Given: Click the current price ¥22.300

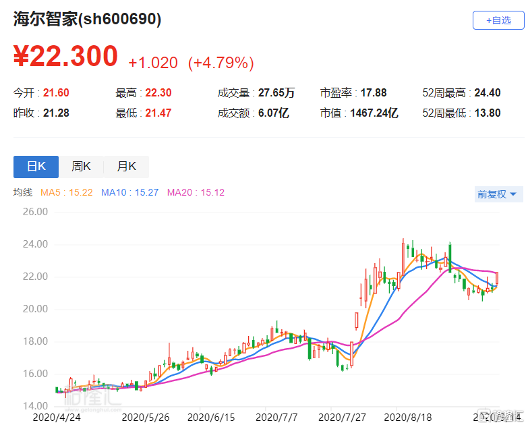Looking at the screenshot, I should pos(65,56).
